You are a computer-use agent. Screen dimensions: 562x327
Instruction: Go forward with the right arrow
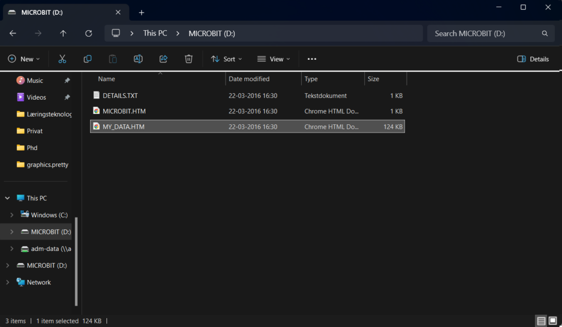38,33
